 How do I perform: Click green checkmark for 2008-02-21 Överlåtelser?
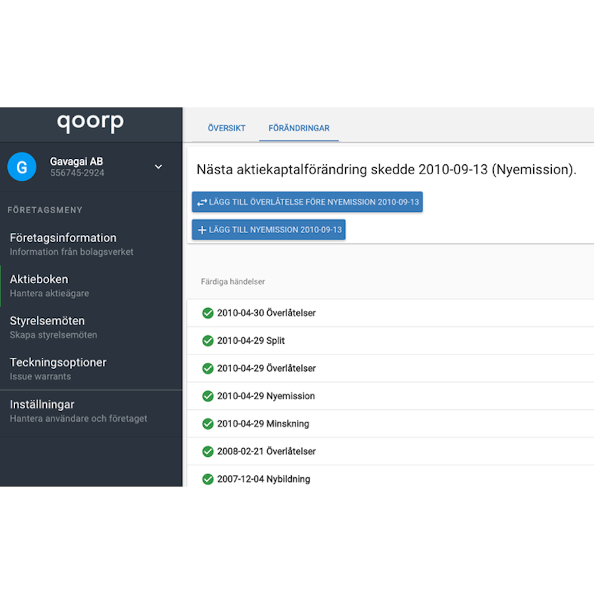click(208, 451)
